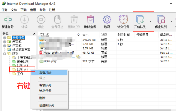
Task: Click the 停止队列 stop queue icon
Action: tap(161, 20)
